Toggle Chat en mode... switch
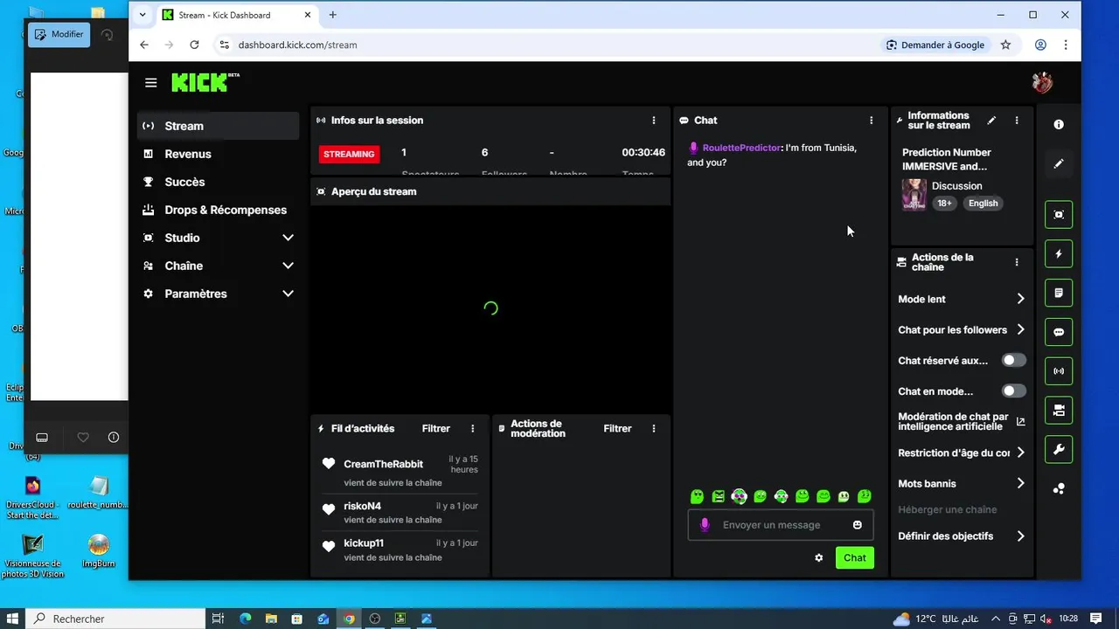The width and height of the screenshot is (1119, 629). click(1013, 391)
